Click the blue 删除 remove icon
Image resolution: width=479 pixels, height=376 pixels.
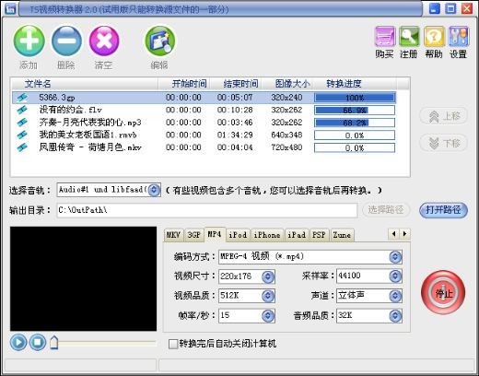tap(66, 41)
